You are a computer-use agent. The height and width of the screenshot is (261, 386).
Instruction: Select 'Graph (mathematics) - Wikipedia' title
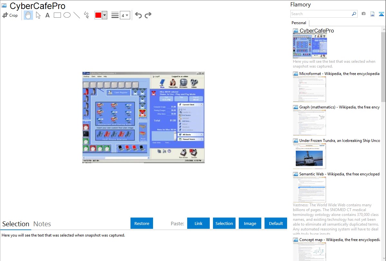339,107
